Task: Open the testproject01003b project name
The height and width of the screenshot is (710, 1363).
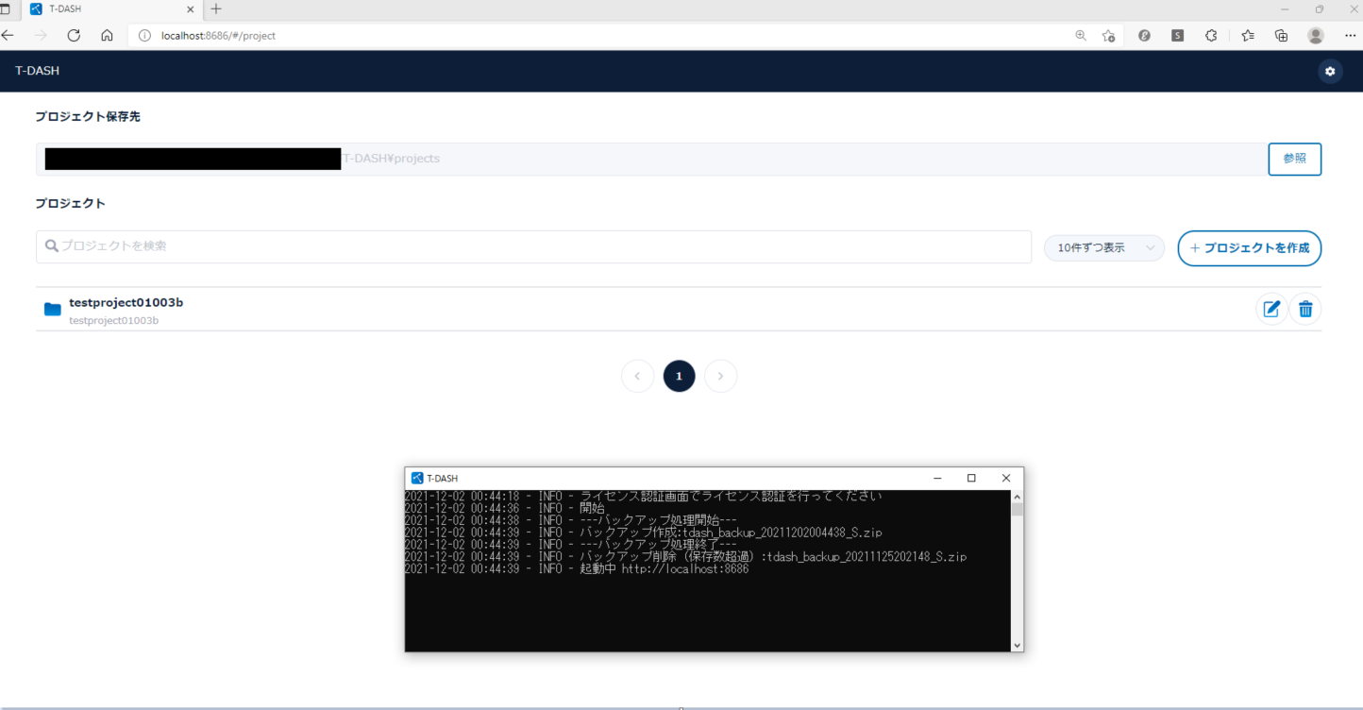Action: (126, 303)
